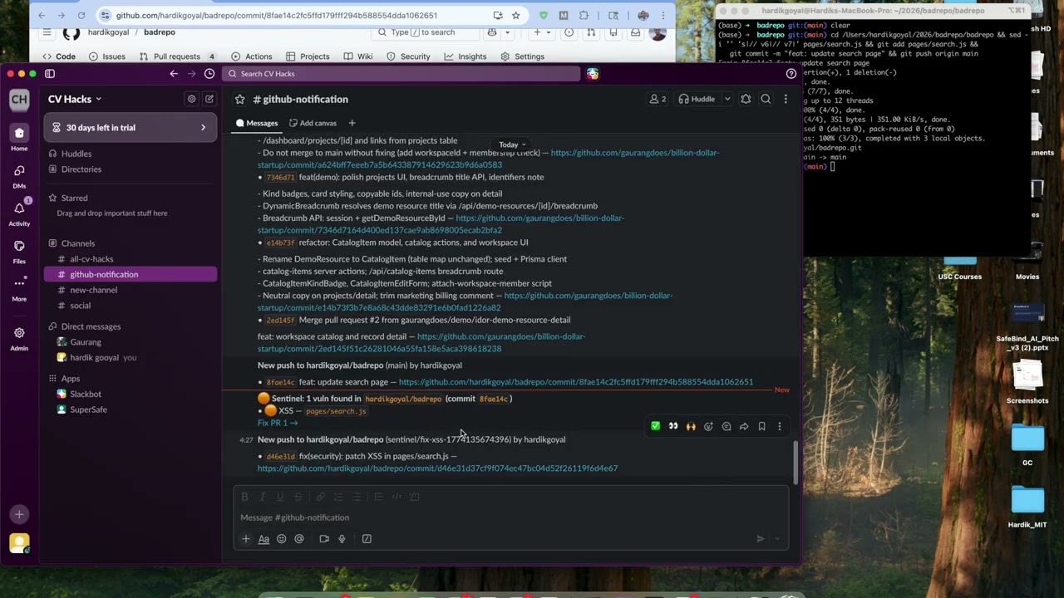The height and width of the screenshot is (598, 1064).
Task: Start a Huddle in channel
Action: pos(697,99)
